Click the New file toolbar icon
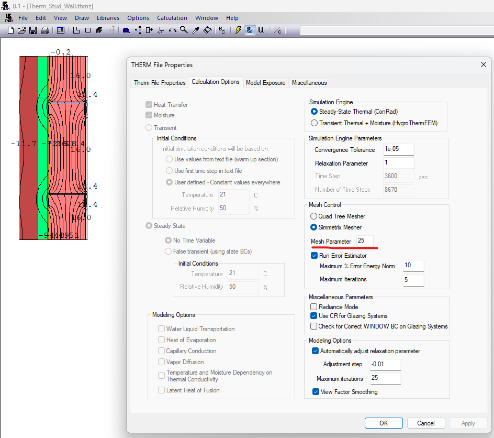Image resolution: width=494 pixels, height=438 pixels. coord(10,30)
